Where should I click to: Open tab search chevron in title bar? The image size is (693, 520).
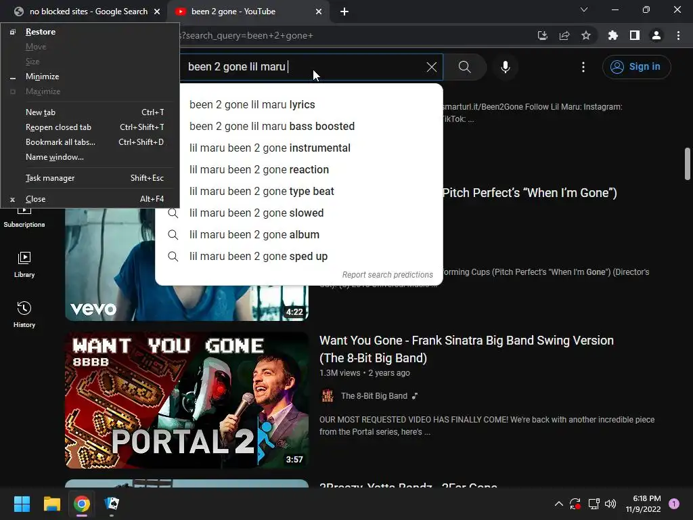coord(584,9)
